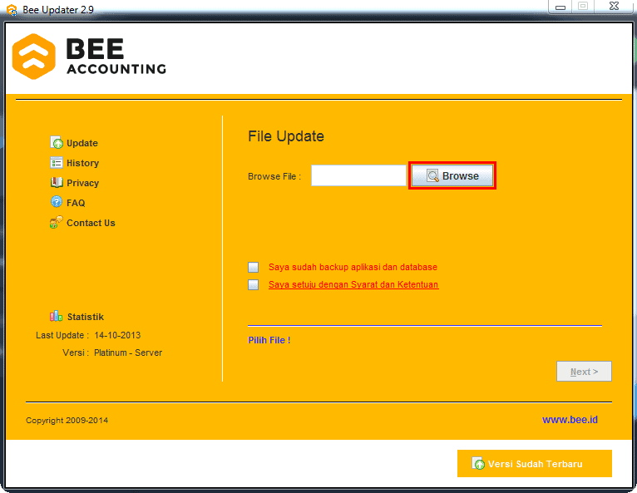637x493 pixels.
Task: Click the Bee Accounting hexagon logo
Action: pos(34,57)
